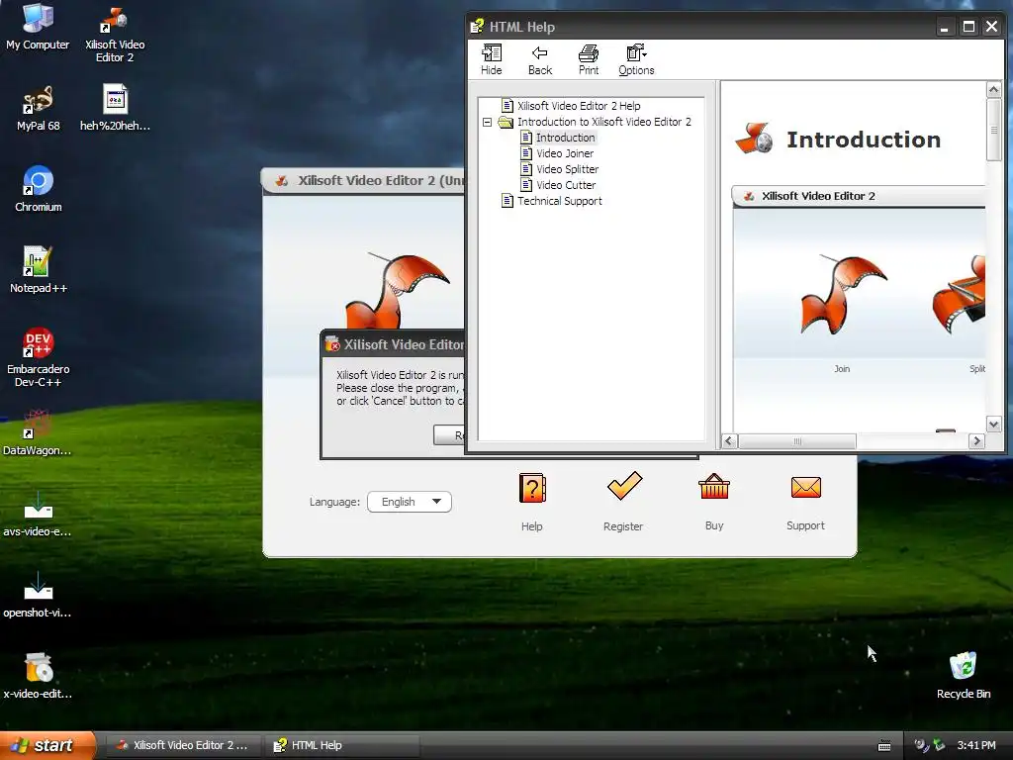
Task: Close the HTML Help window
Action: point(991,27)
